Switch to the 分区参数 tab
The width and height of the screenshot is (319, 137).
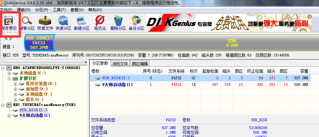pos(100,63)
